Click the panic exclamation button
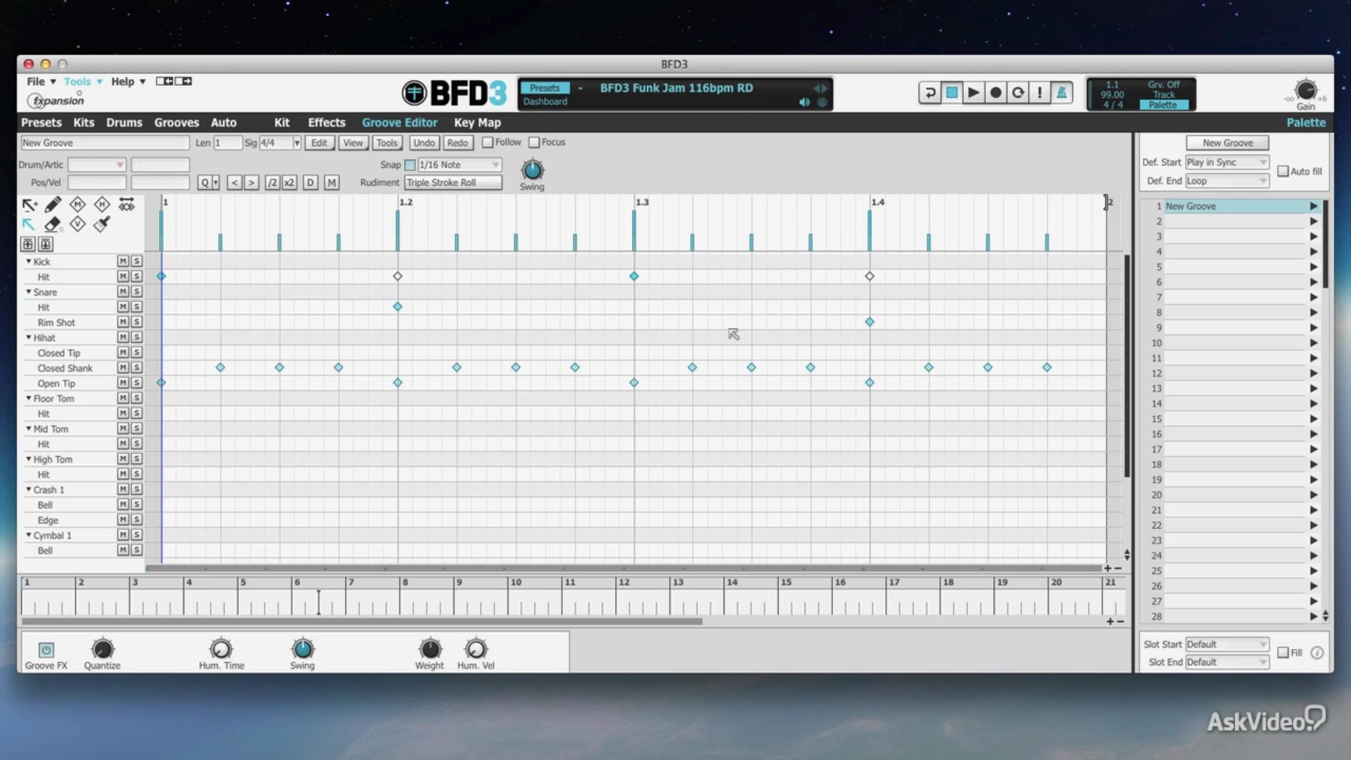 (1039, 93)
